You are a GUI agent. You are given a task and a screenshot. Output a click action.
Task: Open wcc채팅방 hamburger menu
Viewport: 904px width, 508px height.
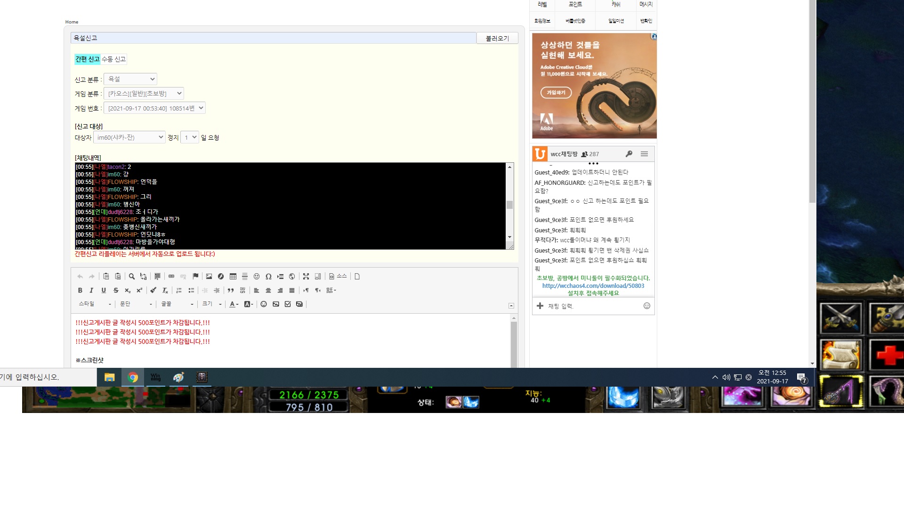[644, 154]
